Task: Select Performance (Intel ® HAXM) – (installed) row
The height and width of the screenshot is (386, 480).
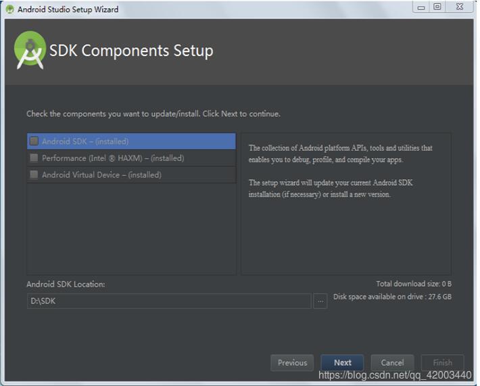Action: point(131,158)
